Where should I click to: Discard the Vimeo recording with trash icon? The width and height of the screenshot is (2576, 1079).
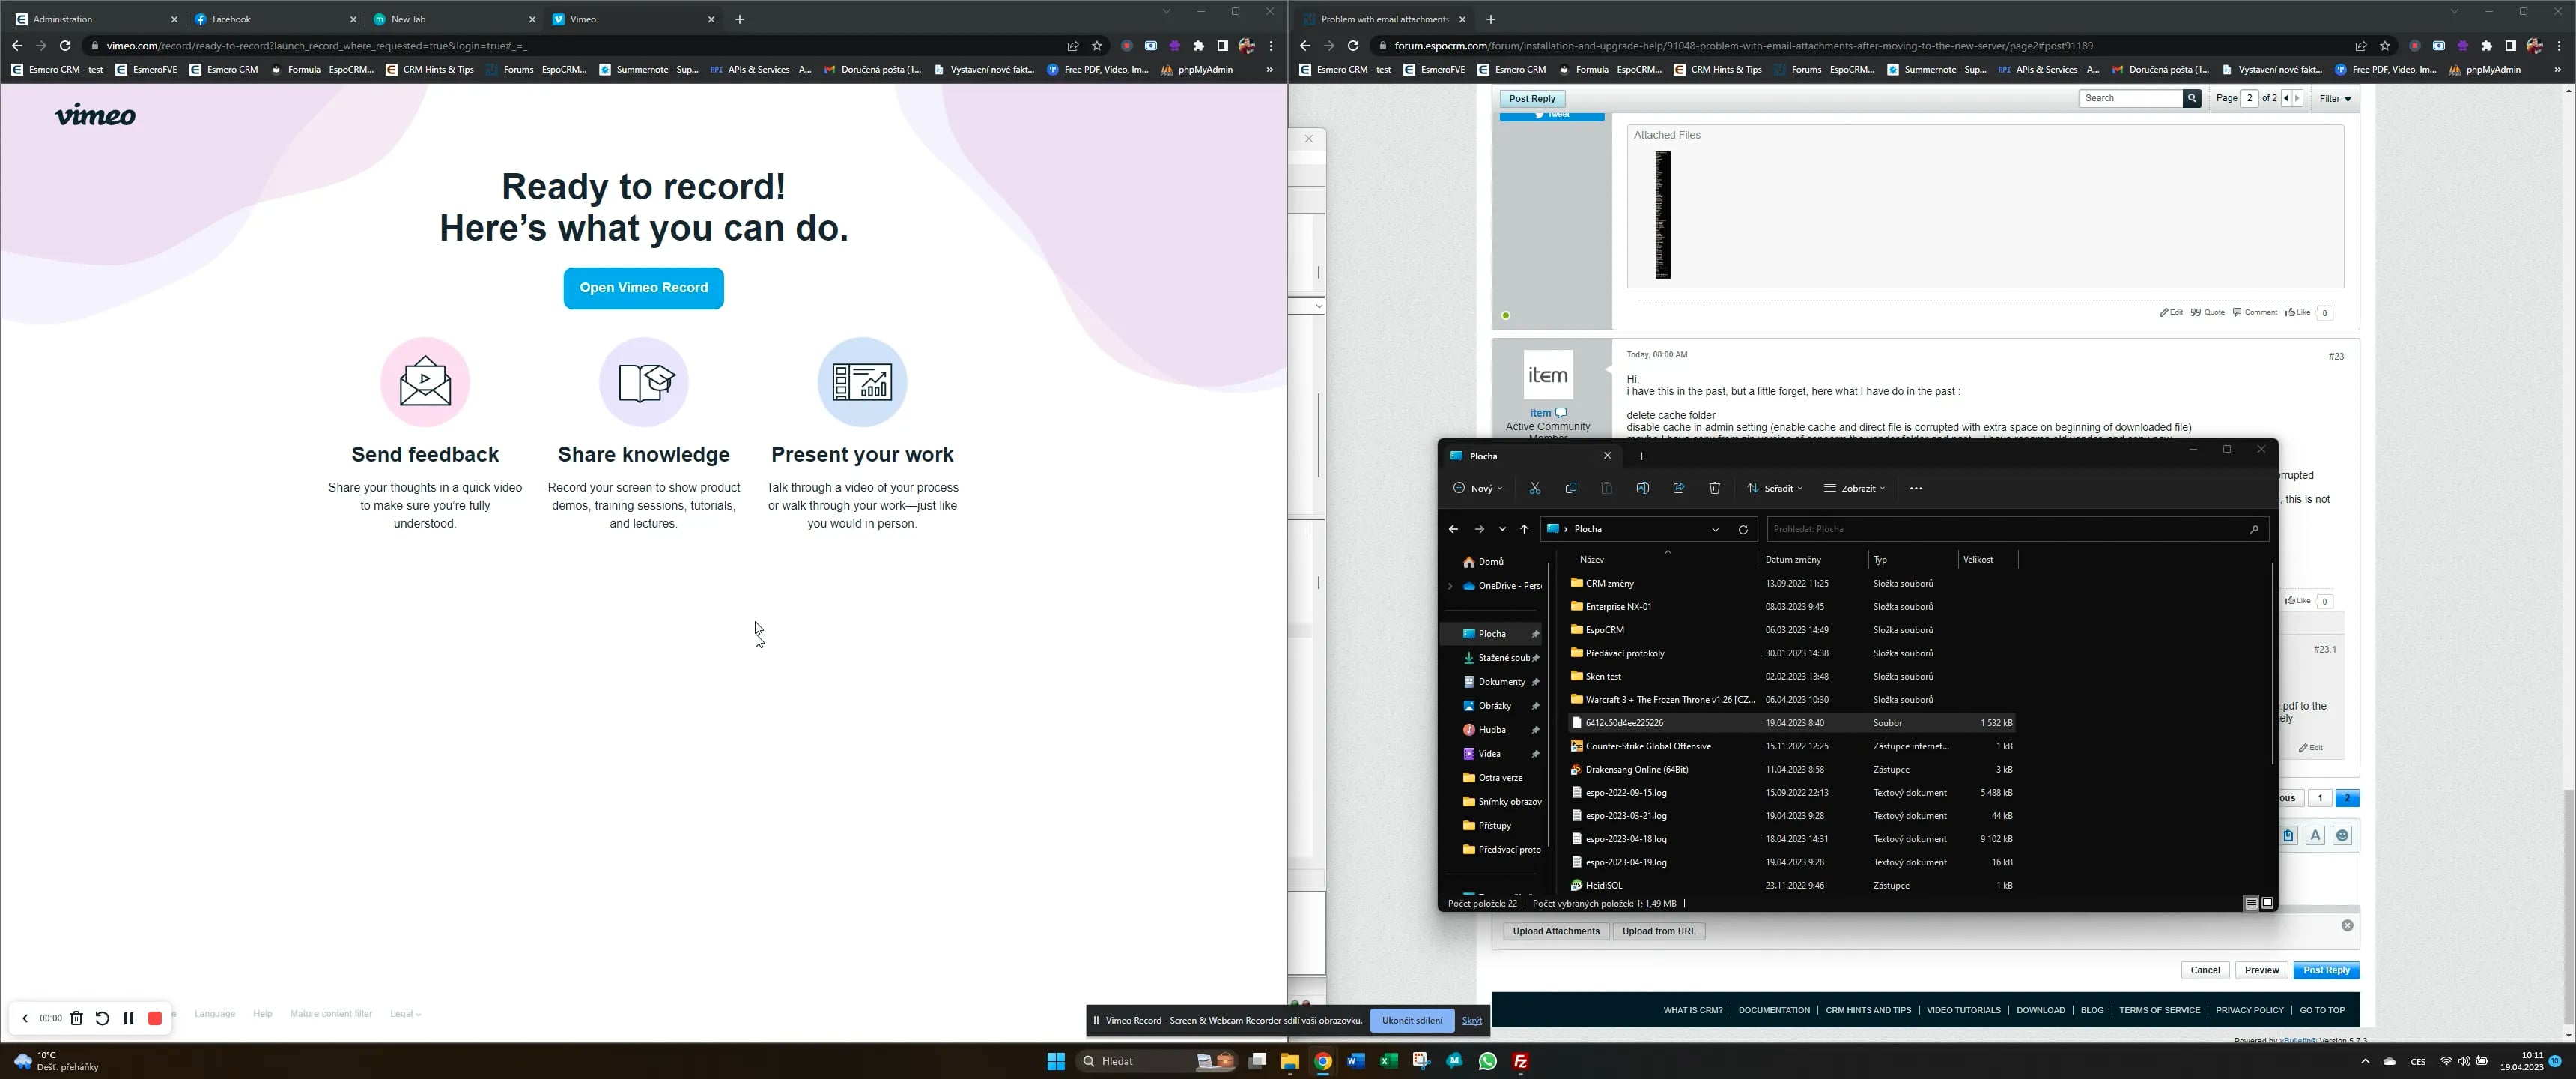pos(76,1018)
